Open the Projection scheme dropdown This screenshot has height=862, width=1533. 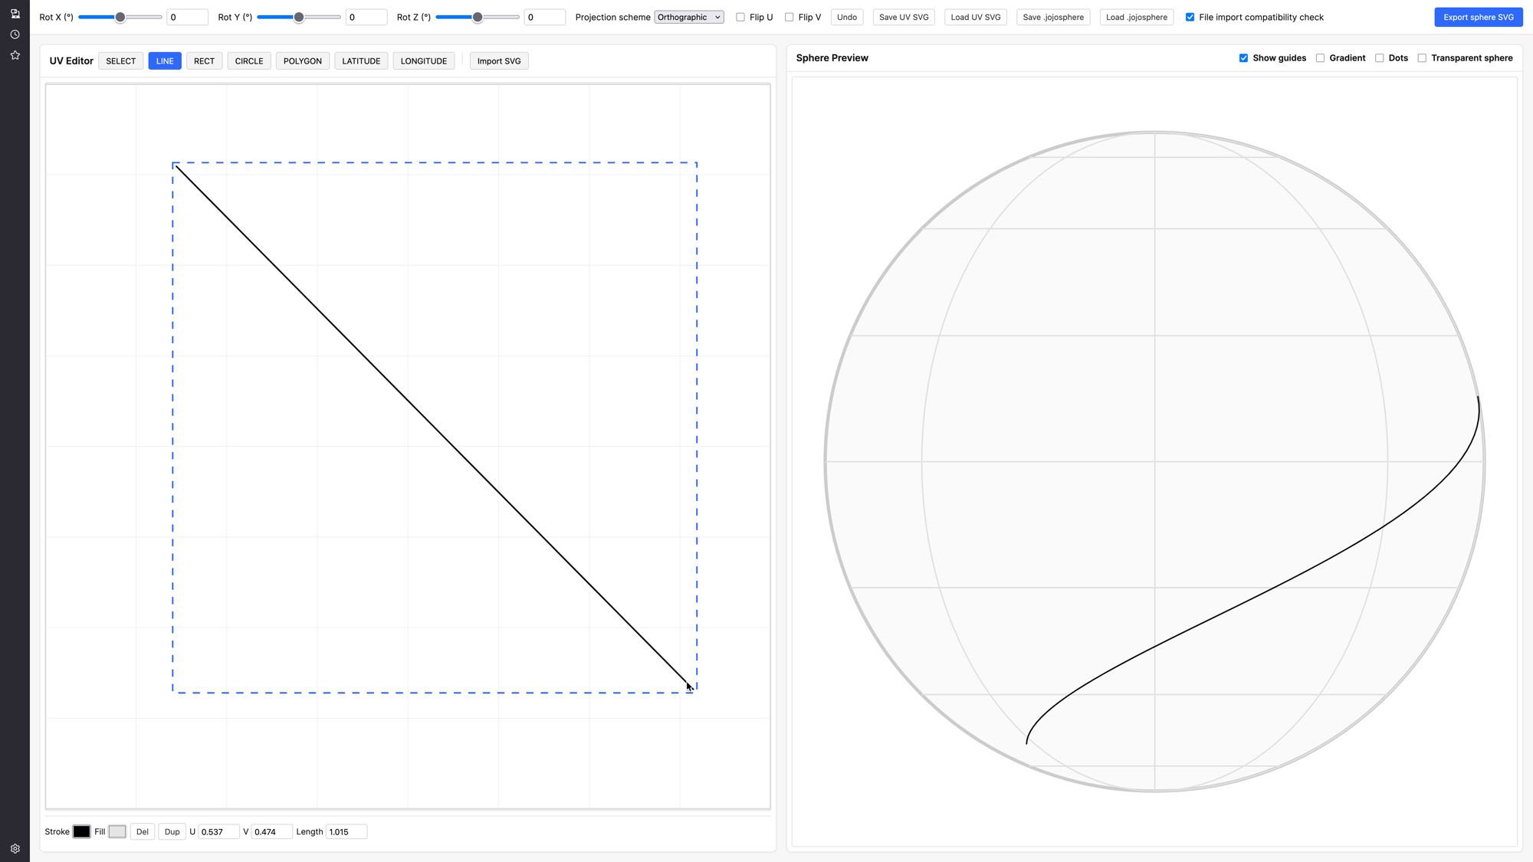click(x=689, y=17)
